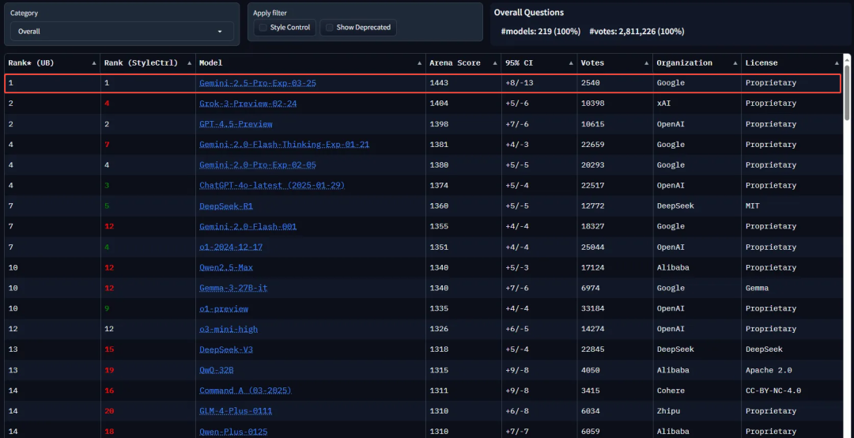The height and width of the screenshot is (438, 854).
Task: Open the Gemini-2.5-Pro-Exp-03-25 model link
Action: 258,83
